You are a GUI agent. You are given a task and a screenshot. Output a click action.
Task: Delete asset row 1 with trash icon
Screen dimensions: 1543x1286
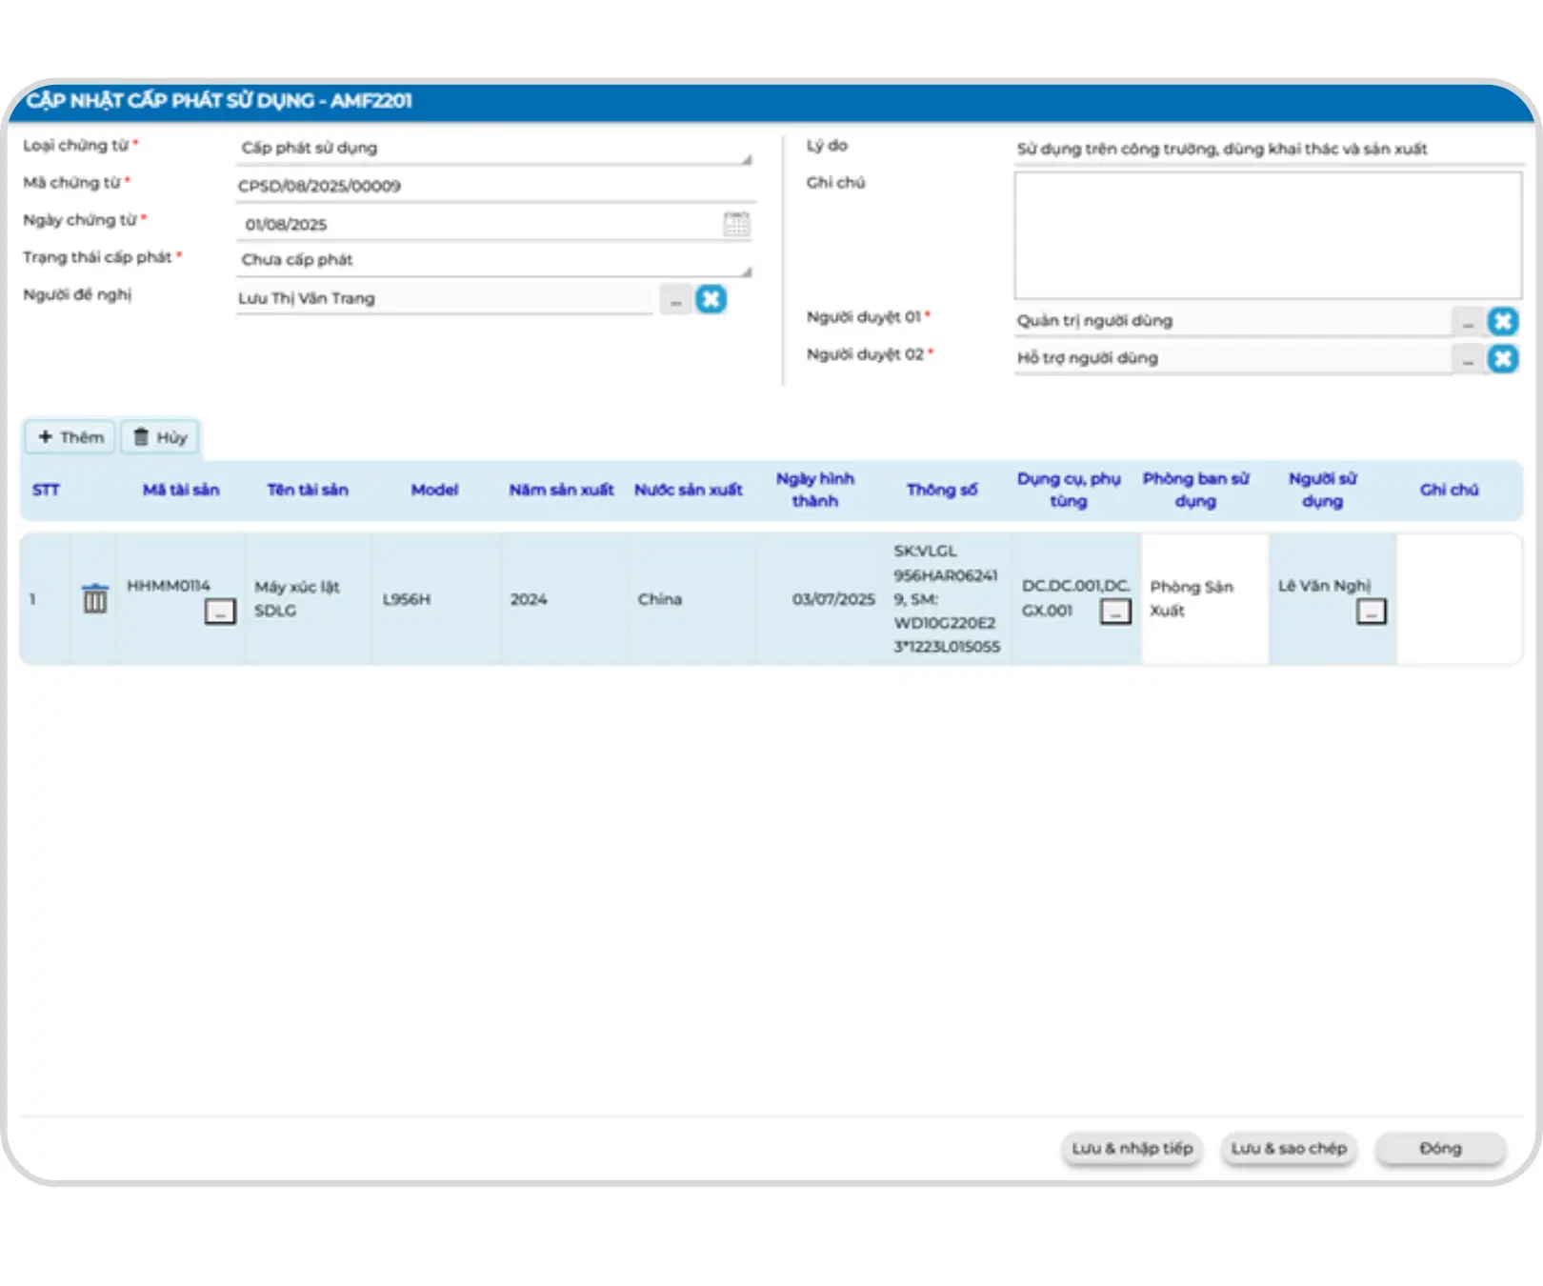94,599
